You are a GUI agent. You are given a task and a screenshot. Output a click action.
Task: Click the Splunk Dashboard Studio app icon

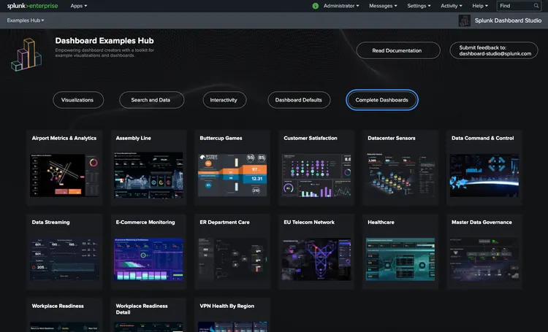pos(464,20)
